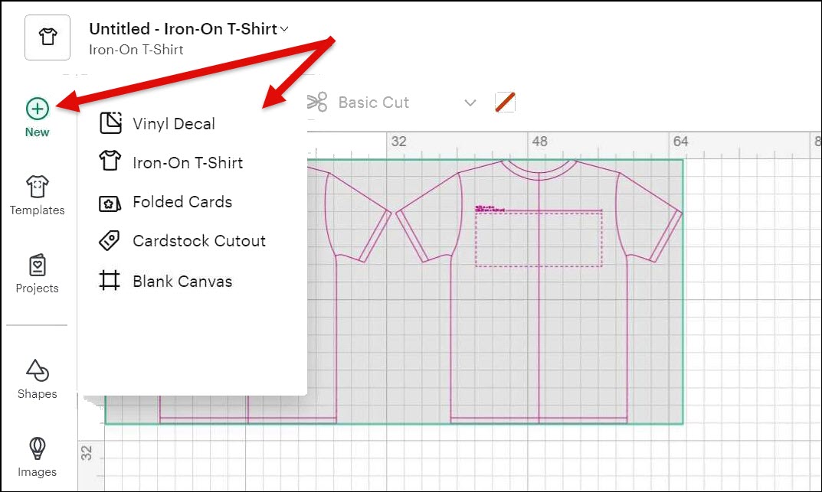
Task: Expand the project title dropdown chevron
Action: pos(284,29)
